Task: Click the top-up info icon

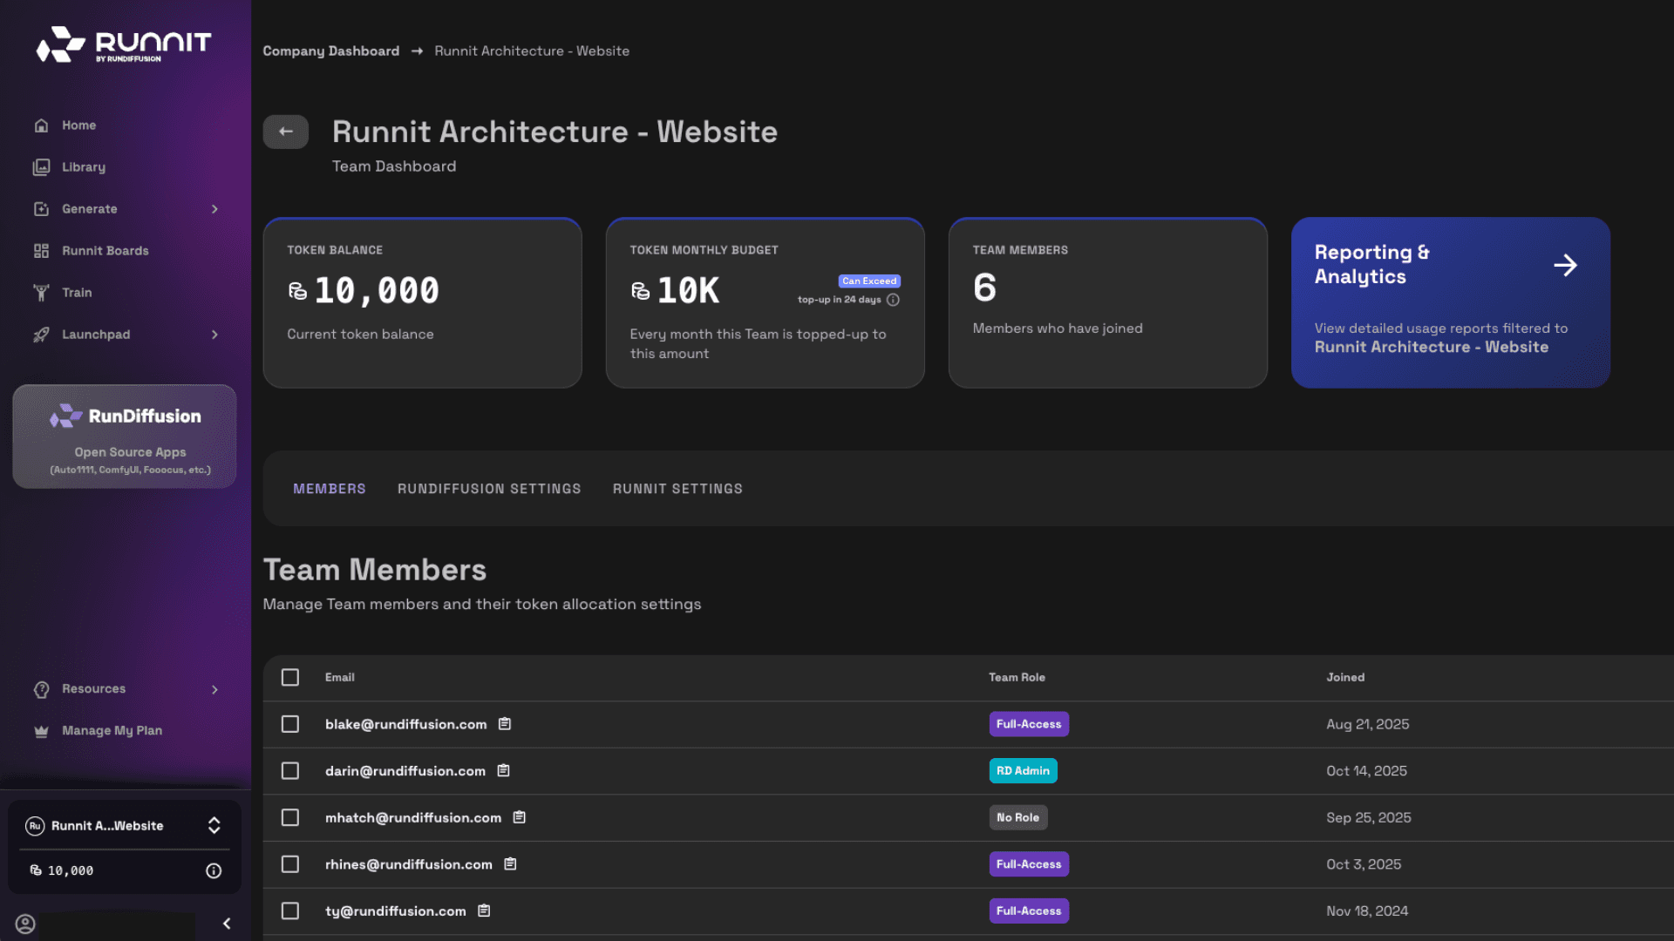Action: pos(893,300)
